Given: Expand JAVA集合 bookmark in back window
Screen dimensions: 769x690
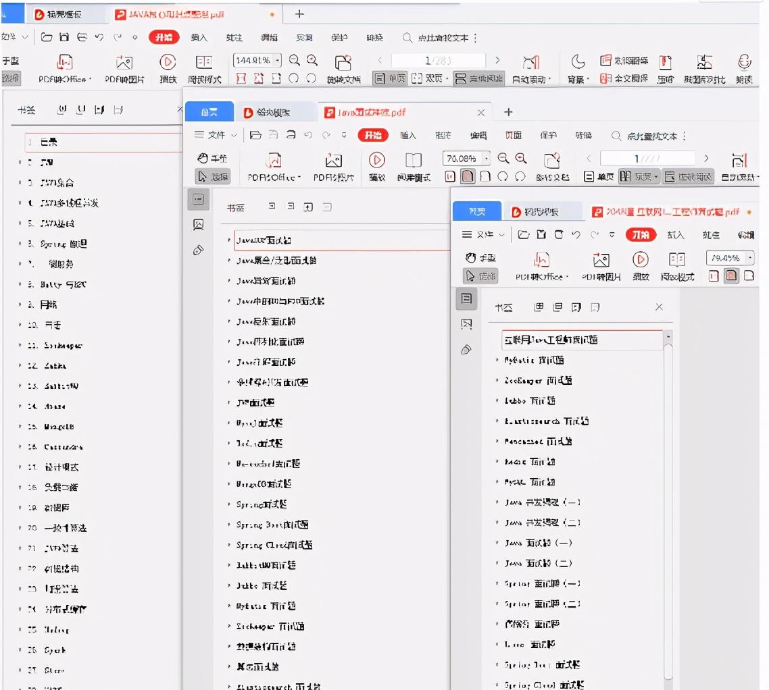Looking at the screenshot, I should pyautogui.click(x=20, y=183).
